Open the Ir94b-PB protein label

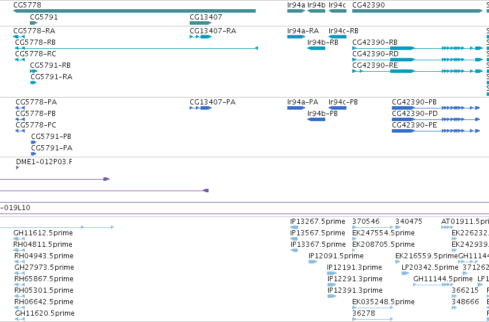point(322,114)
